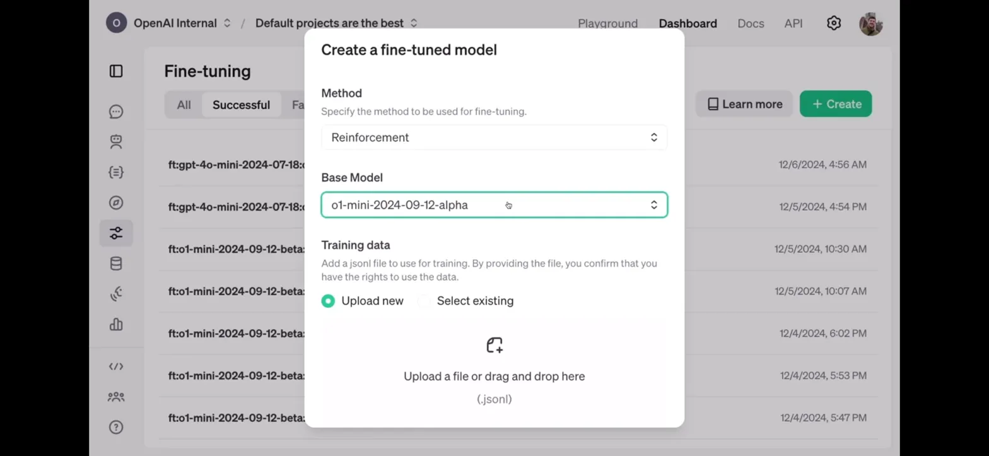Open the job dated 12/5/2024, 4:54 PM
The width and height of the screenshot is (989, 456).
pos(517,207)
